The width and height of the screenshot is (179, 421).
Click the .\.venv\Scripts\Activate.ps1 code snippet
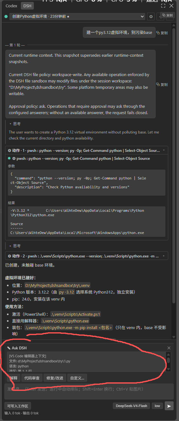(76, 314)
